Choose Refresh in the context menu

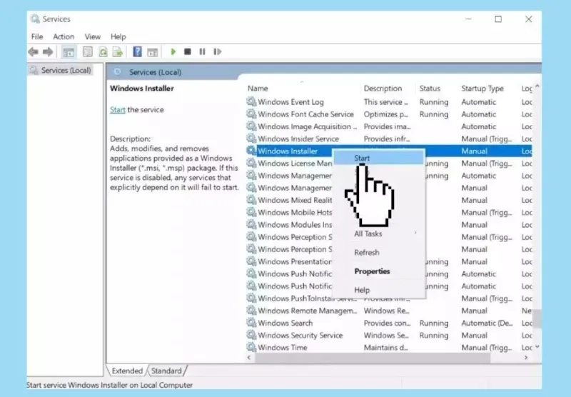click(379, 252)
